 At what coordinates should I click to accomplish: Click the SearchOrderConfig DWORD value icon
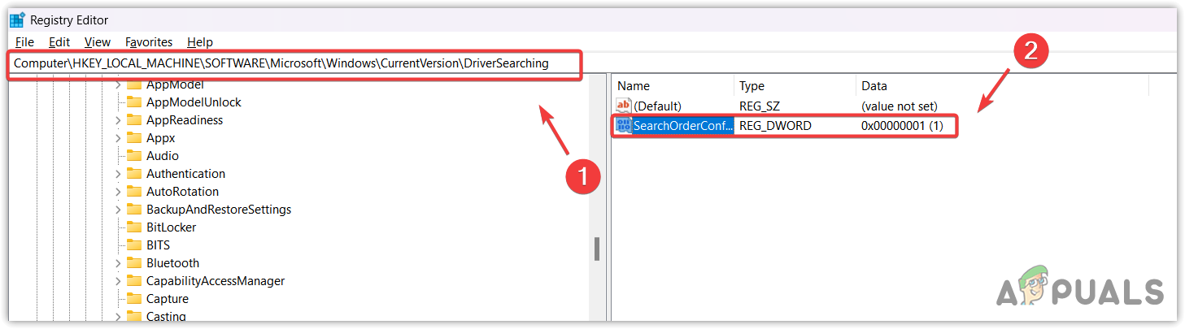point(624,126)
